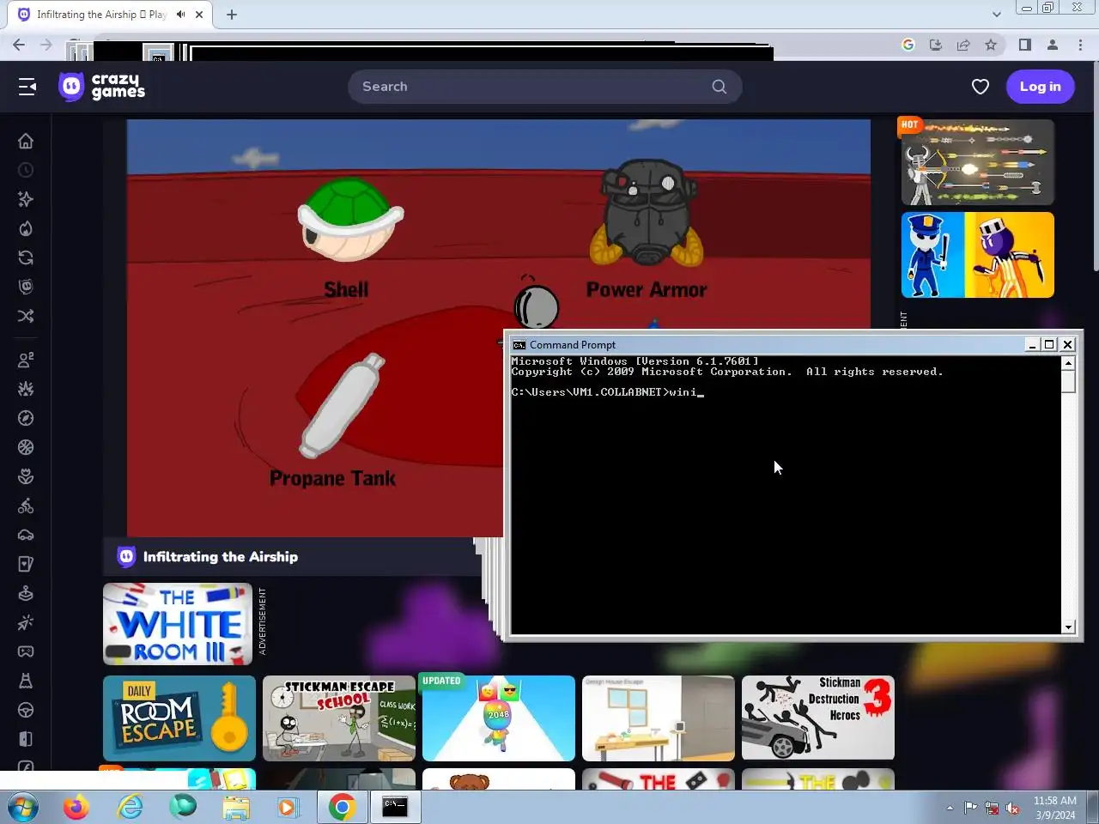Show hidden system tray icons
Viewport: 1099px width, 824px height.
pos(950,808)
